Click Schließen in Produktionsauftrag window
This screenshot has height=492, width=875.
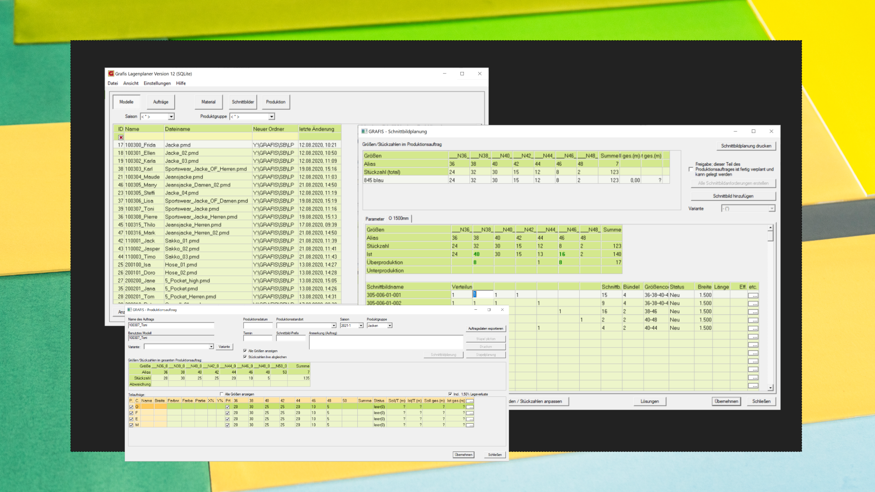(495, 455)
